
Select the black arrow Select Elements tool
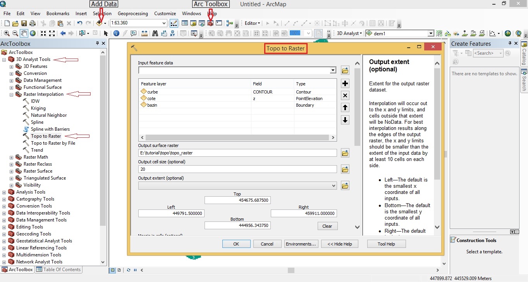tap(105, 33)
